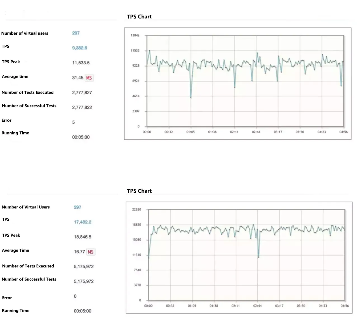Click y-axis label 3770 in the chart

point(137,285)
